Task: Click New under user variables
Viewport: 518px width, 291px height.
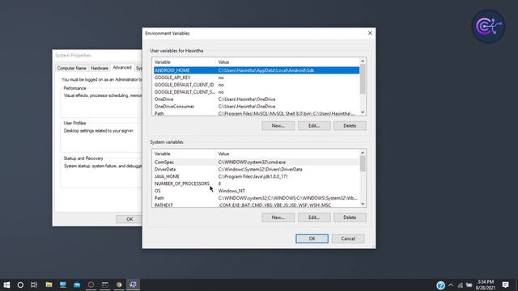Action: (278, 126)
